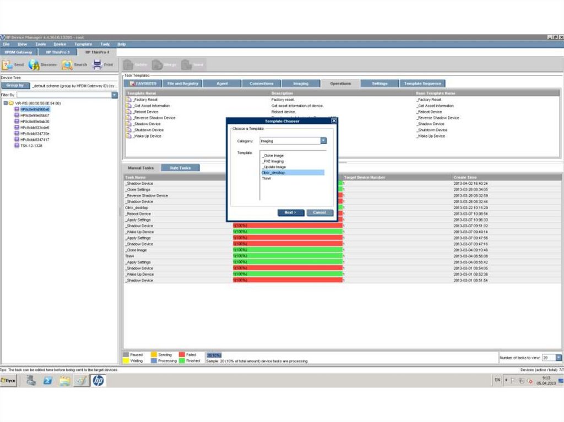Open the Category dropdown in Template Chooser
This screenshot has width=564, height=422.
coord(323,141)
